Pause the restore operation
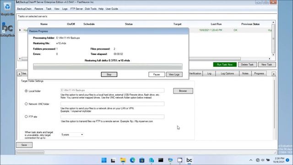 [x=157, y=74]
